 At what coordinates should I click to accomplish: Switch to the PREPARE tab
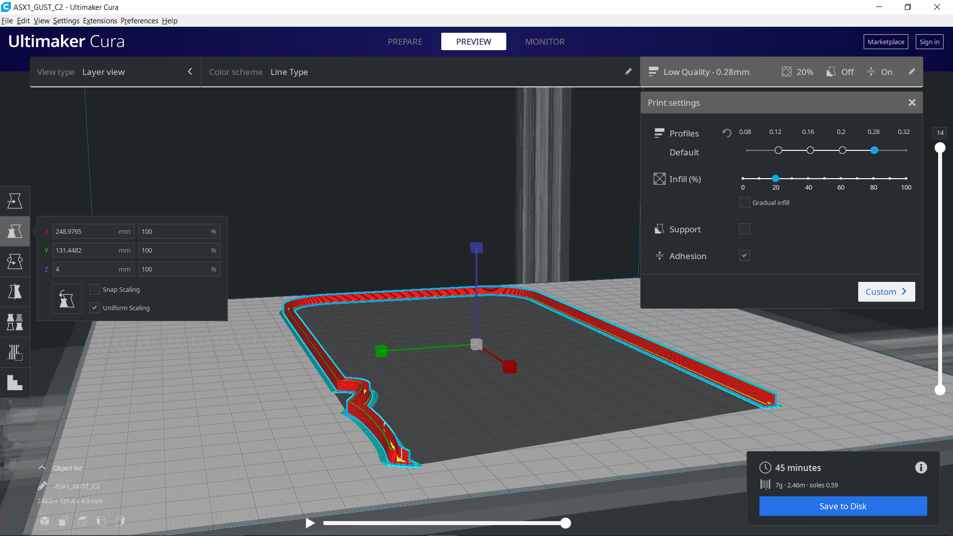click(x=405, y=42)
